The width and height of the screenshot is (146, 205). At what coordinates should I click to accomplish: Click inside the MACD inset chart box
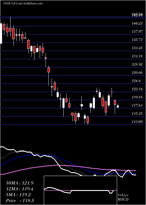click(x=80, y=190)
